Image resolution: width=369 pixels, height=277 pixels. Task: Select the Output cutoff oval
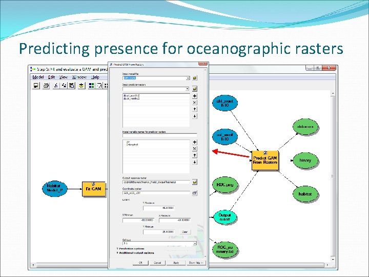[225, 217]
